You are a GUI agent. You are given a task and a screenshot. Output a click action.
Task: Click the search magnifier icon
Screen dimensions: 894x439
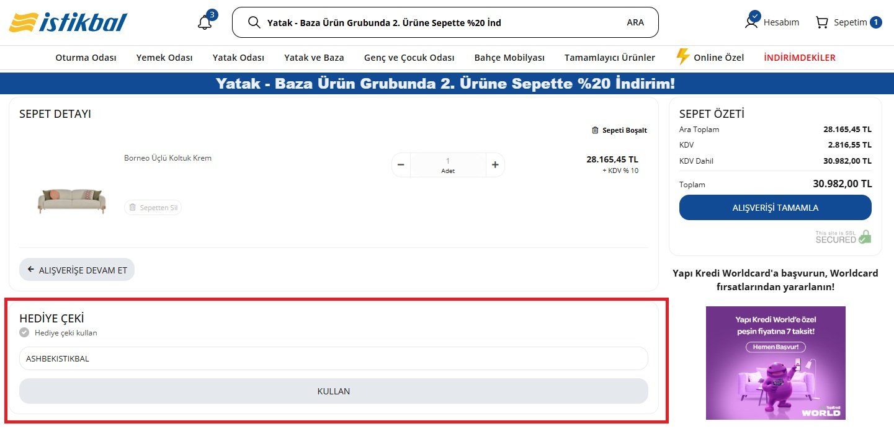[254, 22]
